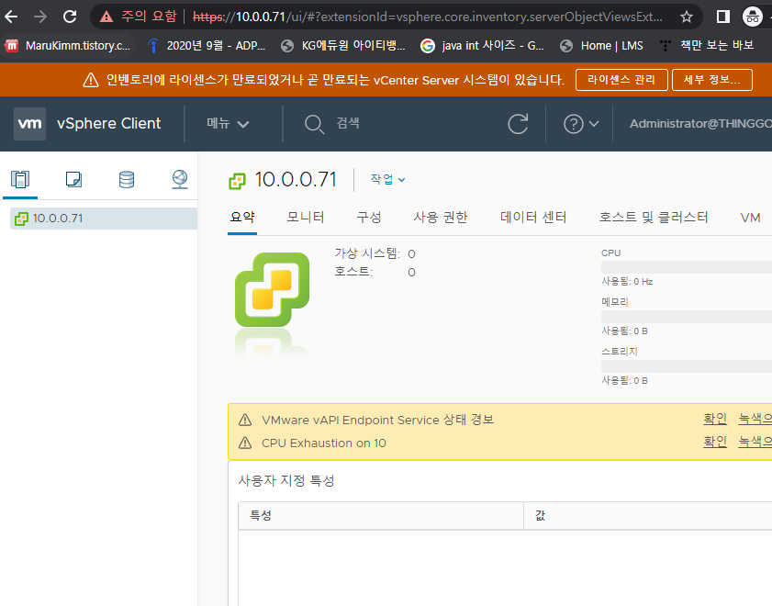Click the 라이센스 관리 button
772x606 pixels.
621,80
